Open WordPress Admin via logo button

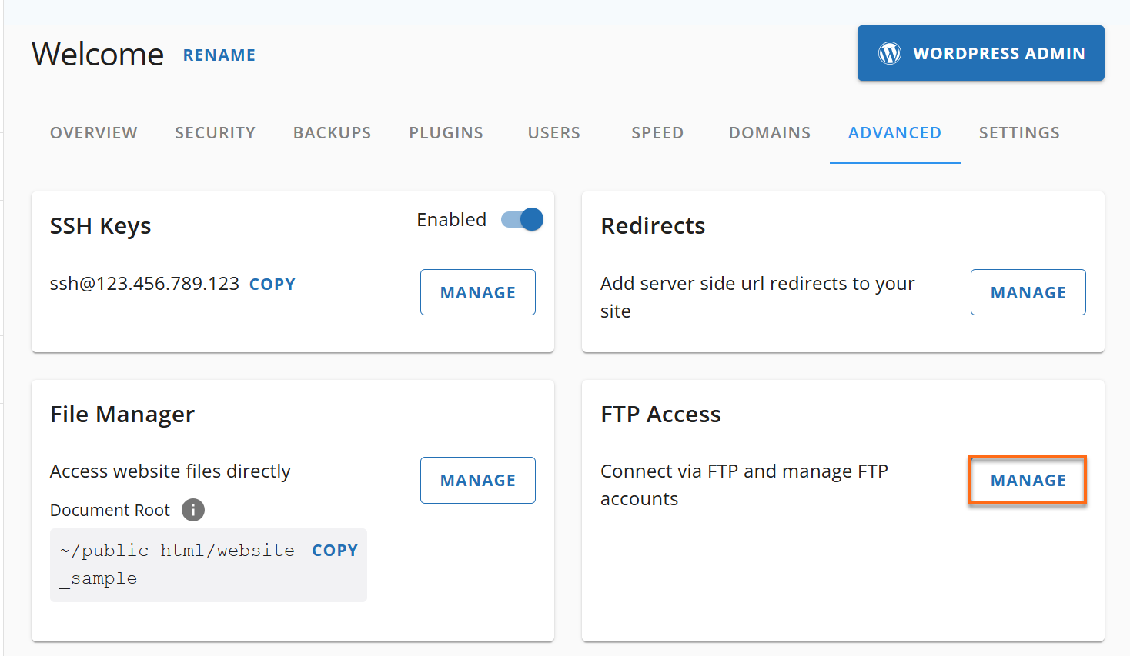(981, 53)
